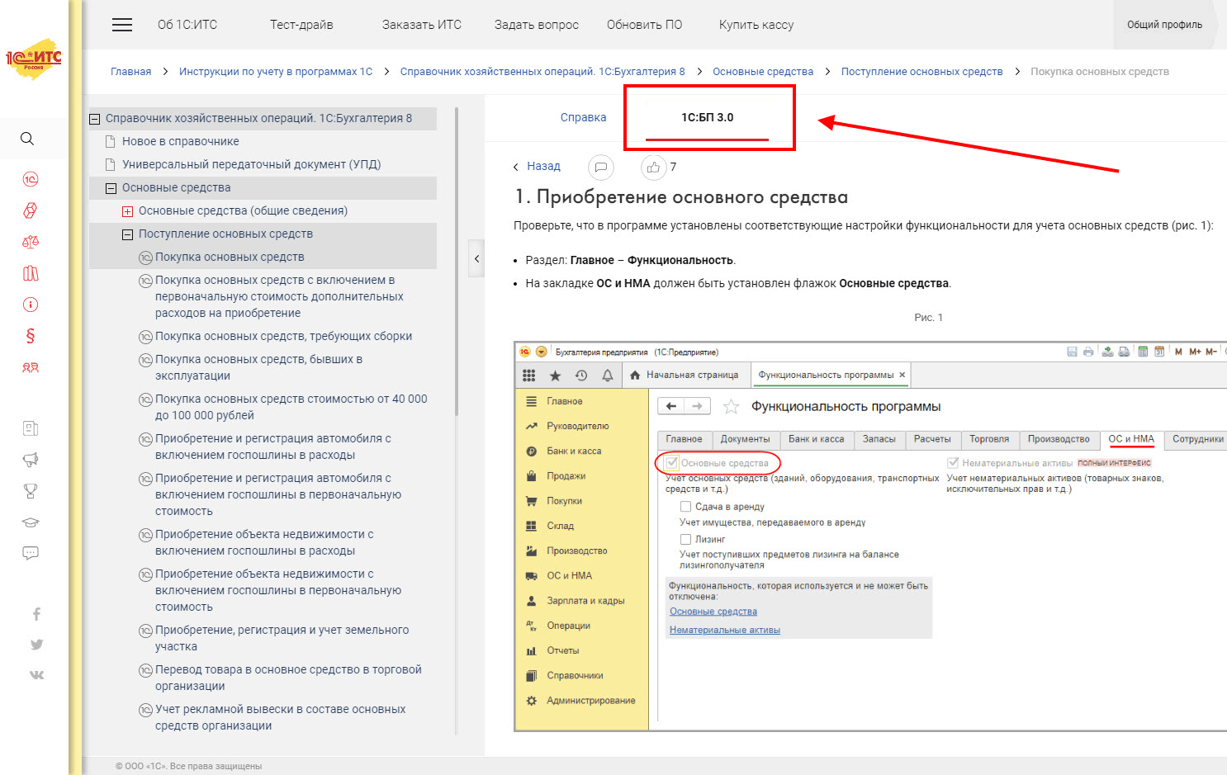This screenshot has width=1227, height=775.
Task: Click the 1С:ИТС logo
Action: click(34, 58)
